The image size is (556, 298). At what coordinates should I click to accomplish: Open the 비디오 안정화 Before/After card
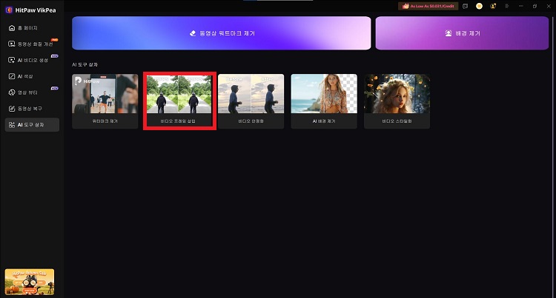[x=251, y=101]
